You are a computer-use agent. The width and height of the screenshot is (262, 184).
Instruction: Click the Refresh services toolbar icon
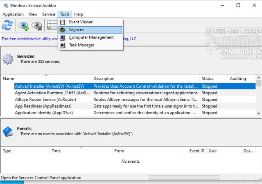pyautogui.click(x=7, y=25)
